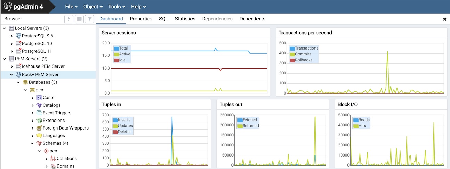This screenshot has height=169, width=450.
Task: Expand the PostgreSQL 10 server node
Action: tap(11, 44)
